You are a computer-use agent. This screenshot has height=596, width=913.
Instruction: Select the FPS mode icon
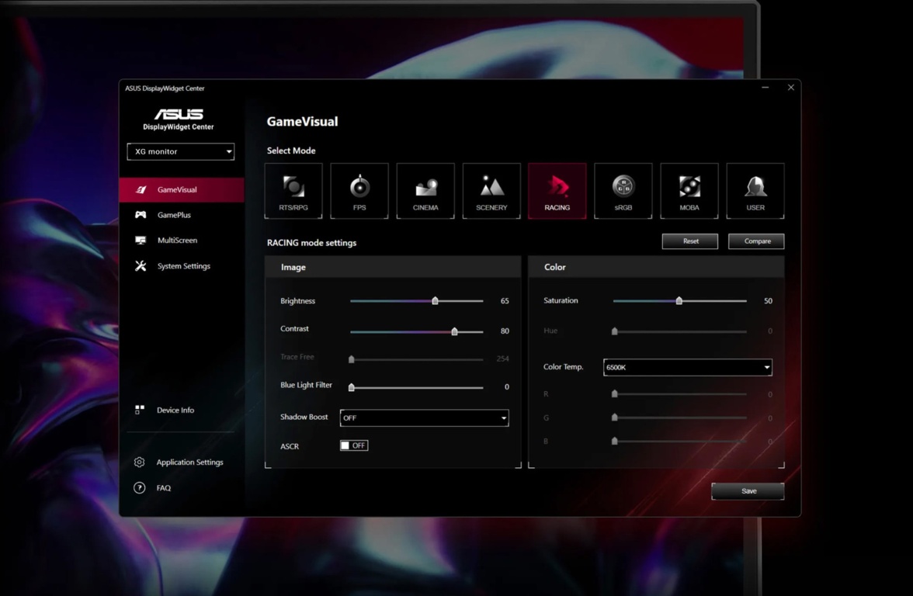tap(359, 190)
